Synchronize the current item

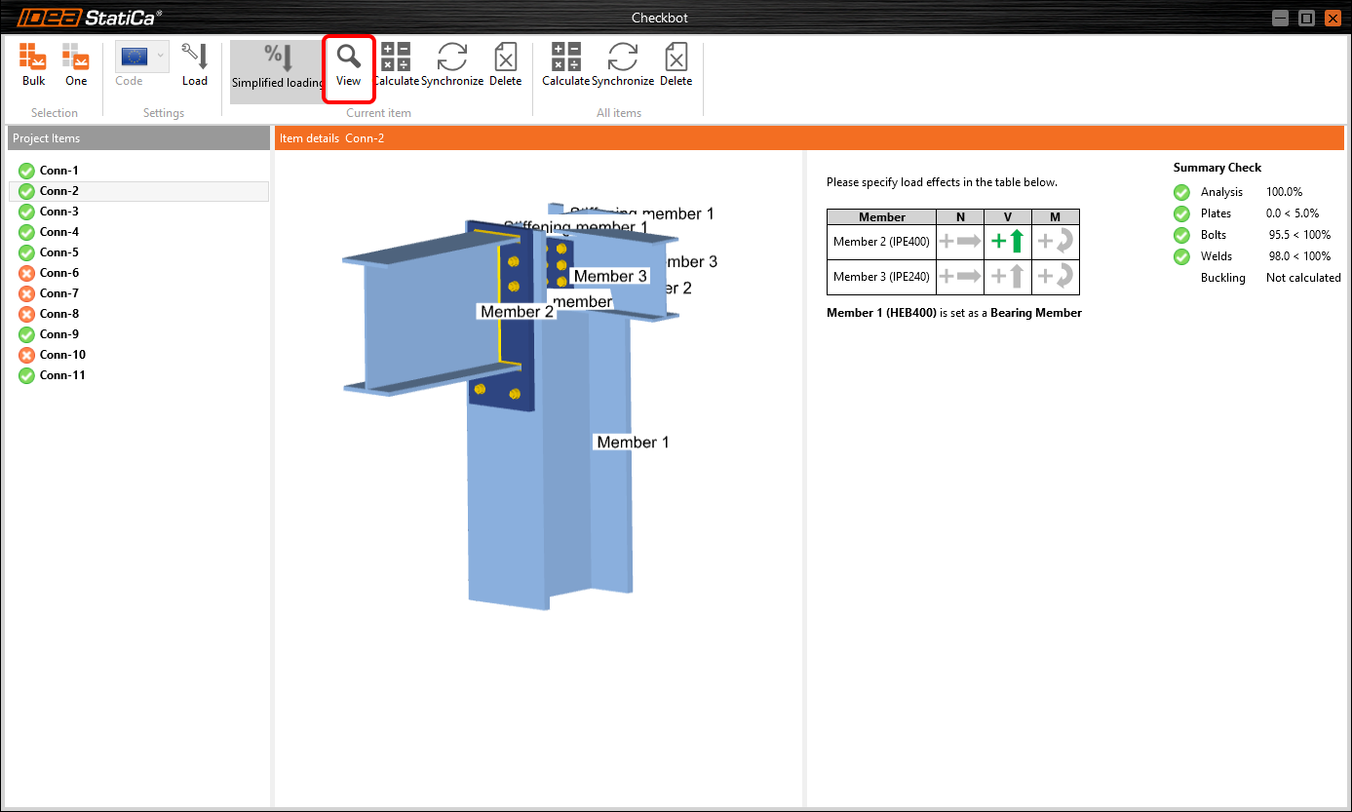tap(452, 64)
